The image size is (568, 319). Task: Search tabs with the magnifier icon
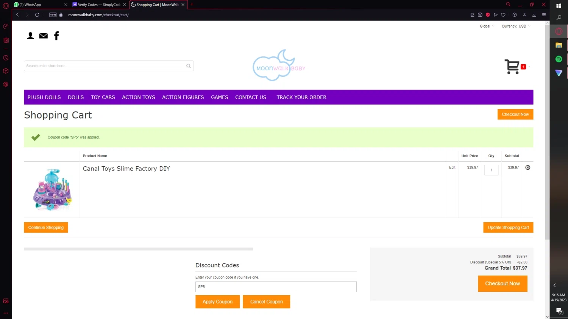[508, 4]
